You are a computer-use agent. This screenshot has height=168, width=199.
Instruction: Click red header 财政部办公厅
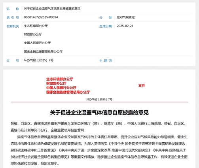coord(56,83)
